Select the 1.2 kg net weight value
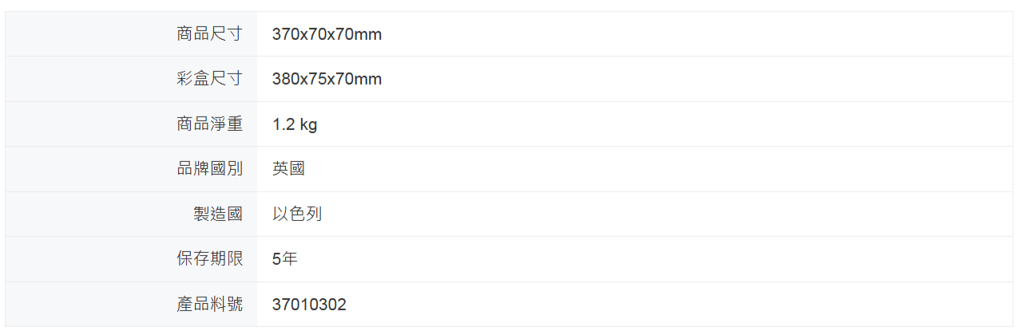This screenshot has width=1019, height=335. pos(295,124)
